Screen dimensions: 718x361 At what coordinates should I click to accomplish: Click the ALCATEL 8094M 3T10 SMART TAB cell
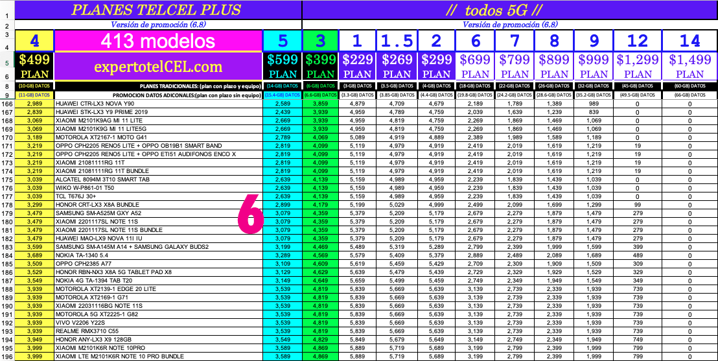(158, 180)
